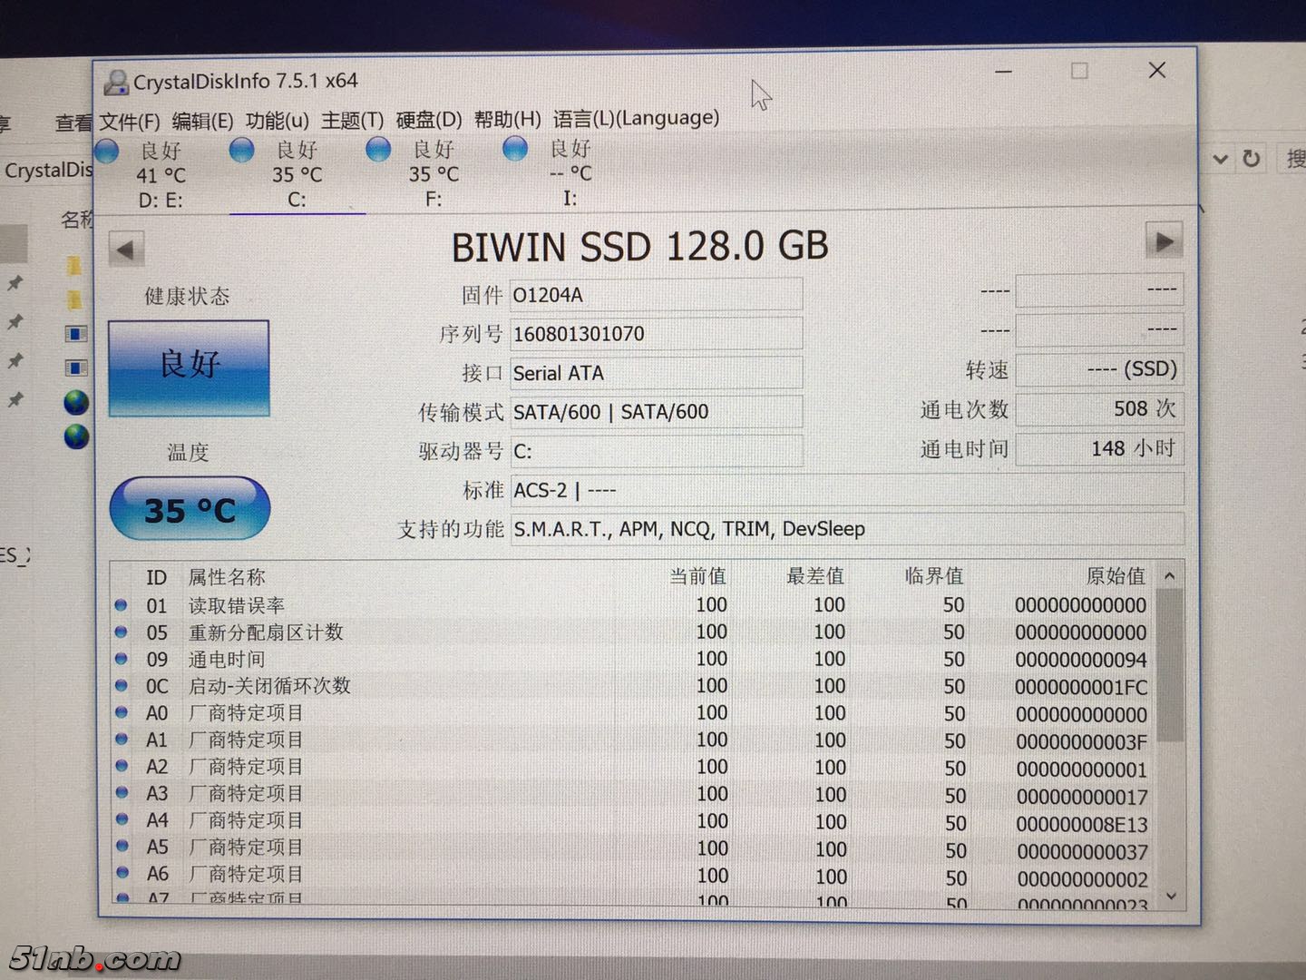Expand the chevron next to the refresh icon

[1219, 159]
